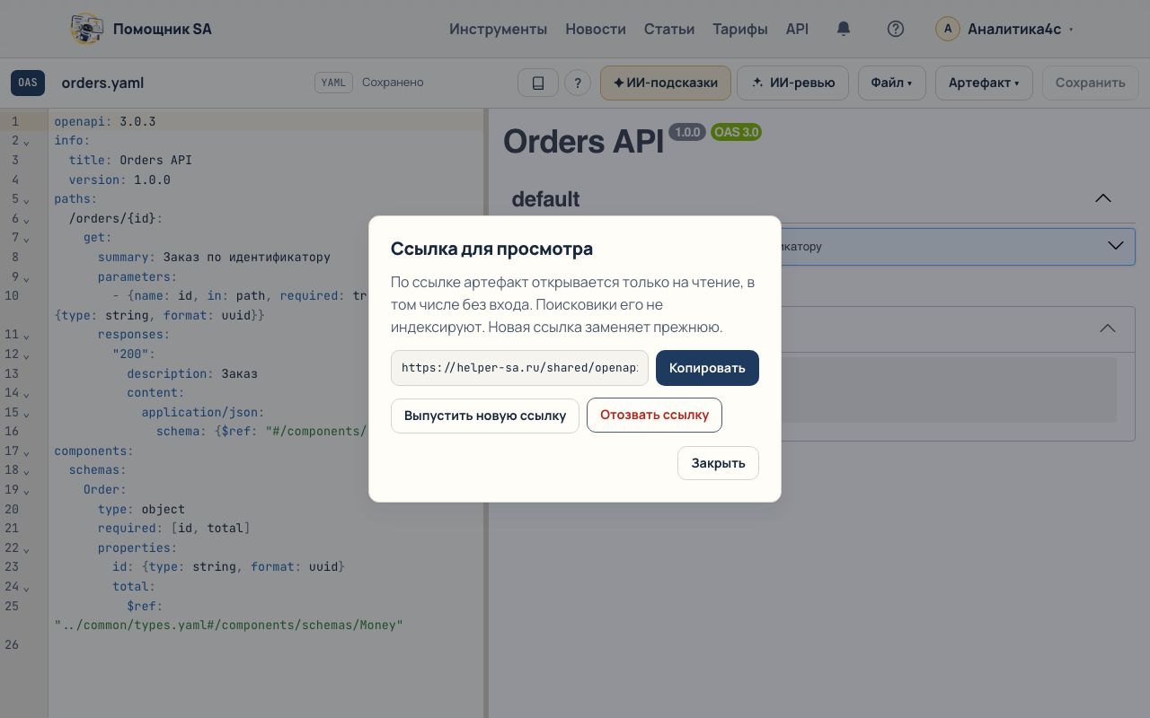Go to Новости in navigation

point(596,29)
